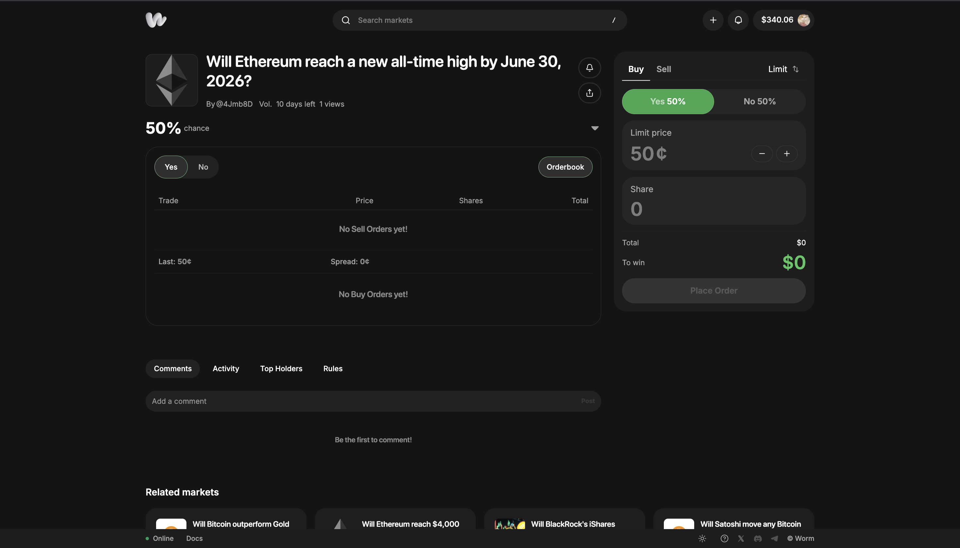Open the Discord link in the footer
Viewport: 960px width, 548px height.
(758, 539)
